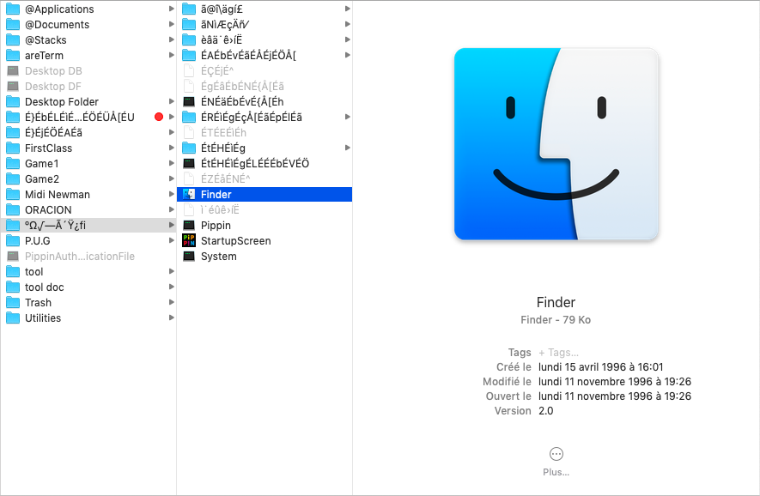Expand the FirstClass folder arrow
The image size is (760, 496).
(171, 148)
